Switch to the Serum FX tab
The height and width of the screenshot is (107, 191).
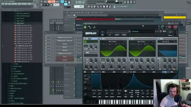pyautogui.click(x=110, y=35)
